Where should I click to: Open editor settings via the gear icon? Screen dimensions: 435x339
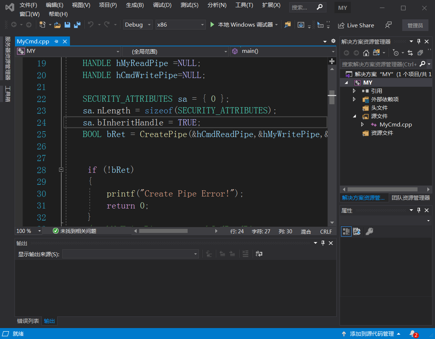click(333, 41)
